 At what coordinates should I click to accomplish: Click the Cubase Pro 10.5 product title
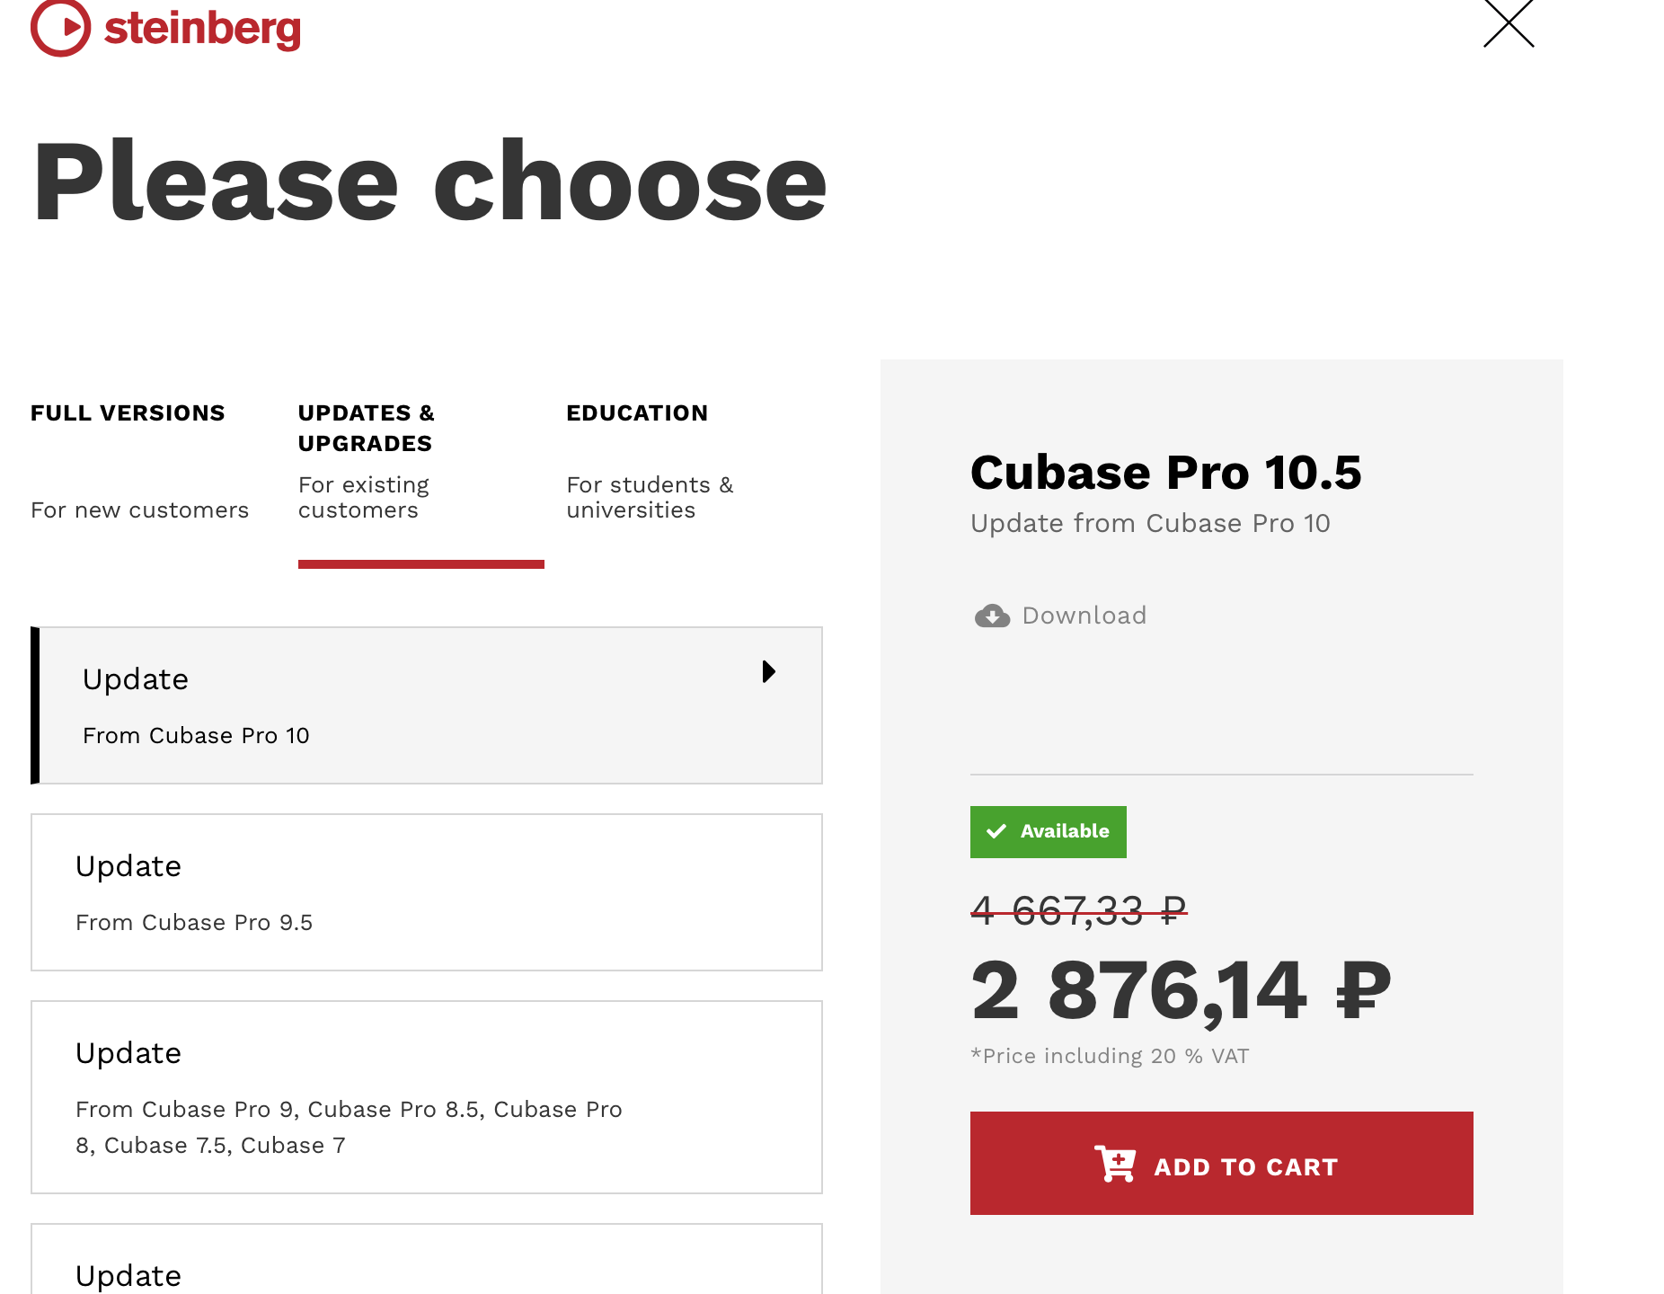pos(1166,473)
